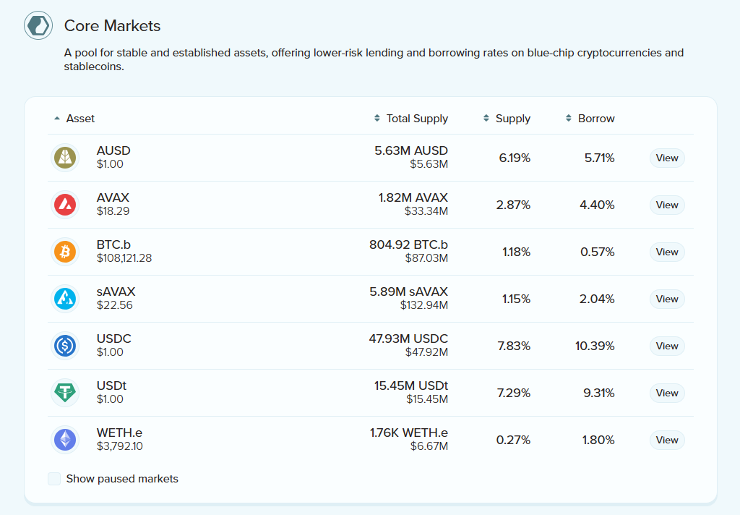
Task: Enable the Show paused markets checkbox
Action: coord(54,479)
